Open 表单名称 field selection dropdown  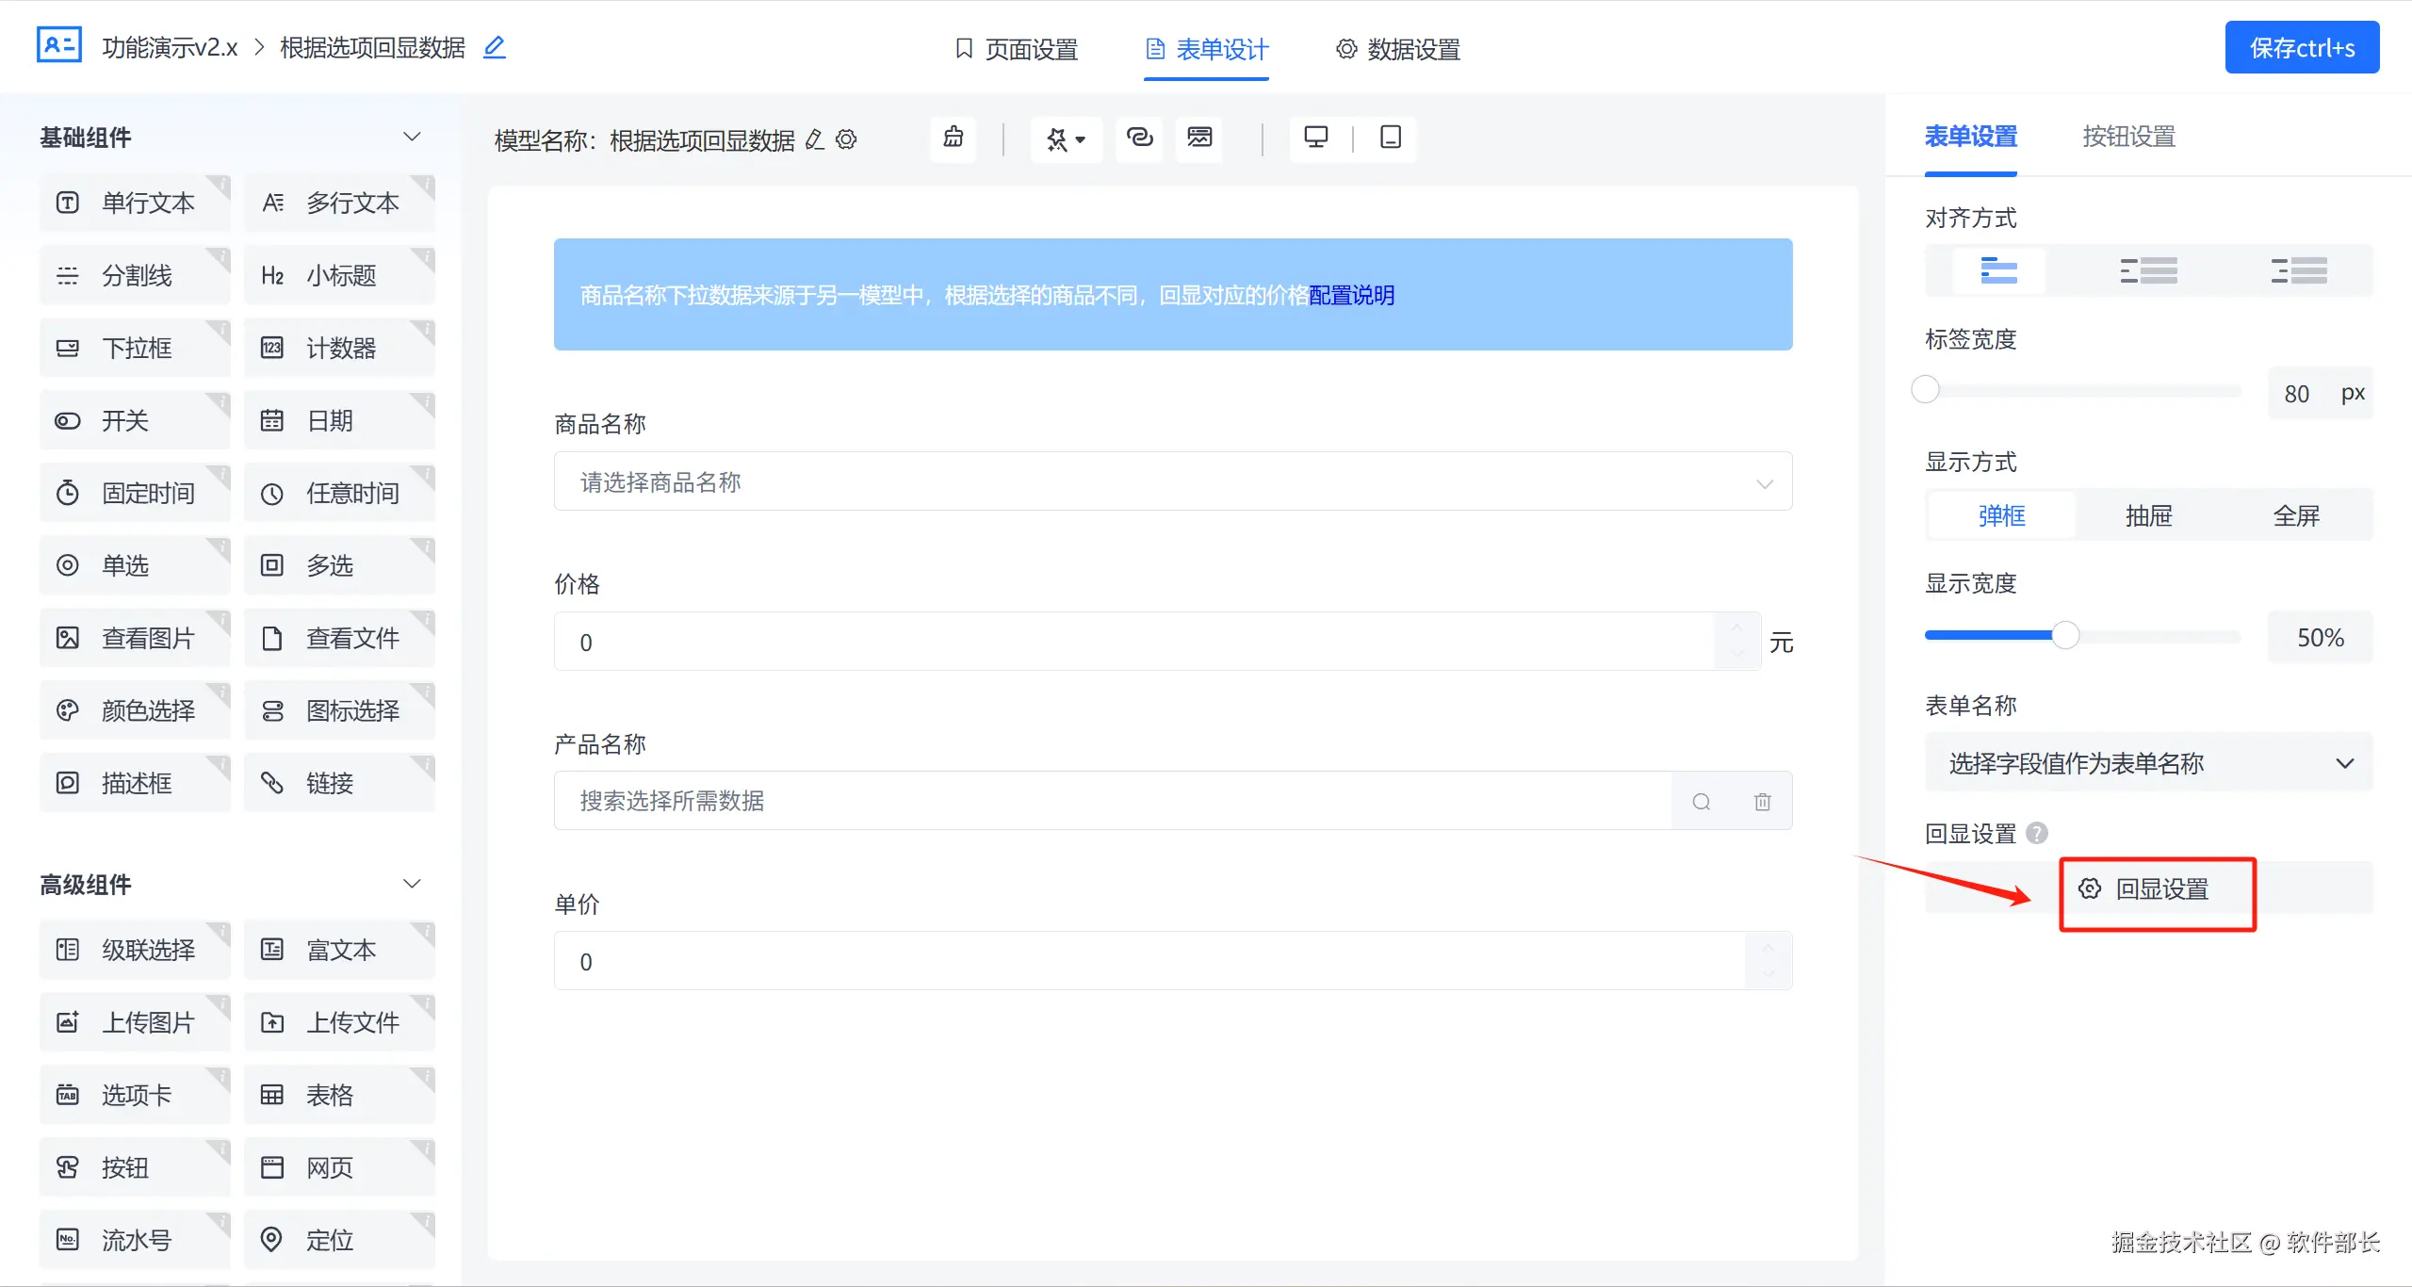click(x=2148, y=762)
